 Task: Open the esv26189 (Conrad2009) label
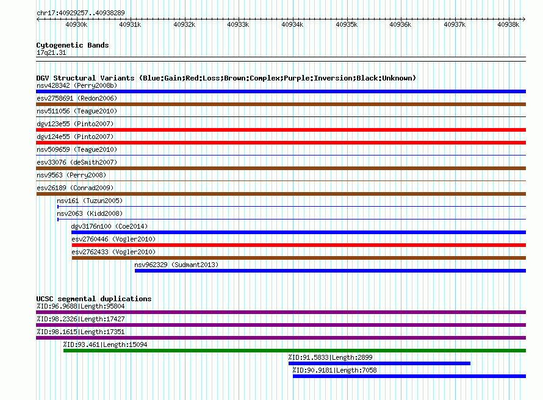75,188
